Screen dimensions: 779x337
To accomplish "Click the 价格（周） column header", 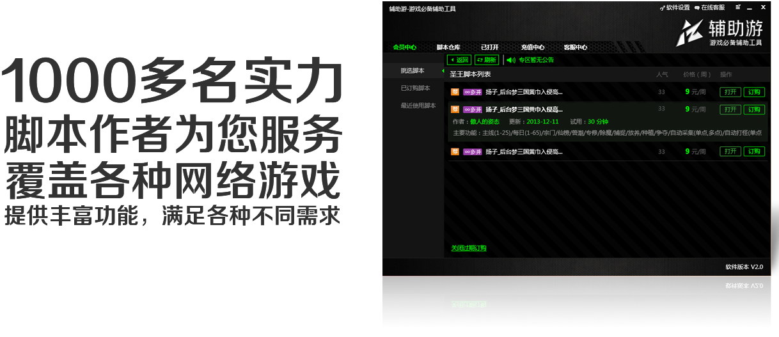I will (697, 75).
